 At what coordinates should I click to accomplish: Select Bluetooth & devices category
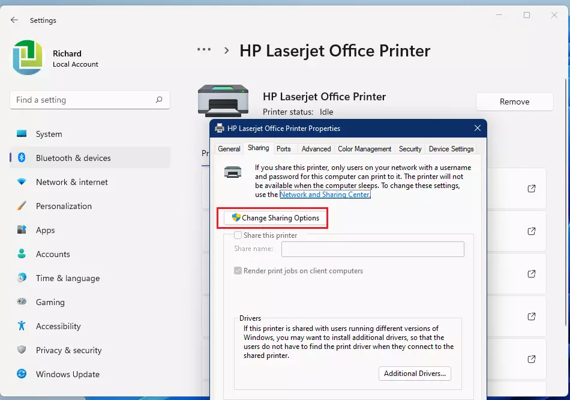(x=90, y=158)
